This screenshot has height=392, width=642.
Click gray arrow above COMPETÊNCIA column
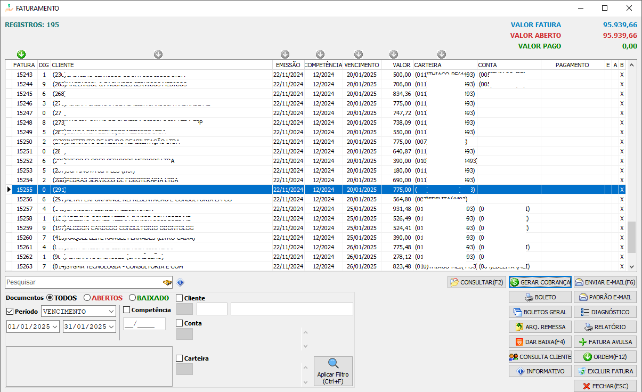point(320,54)
